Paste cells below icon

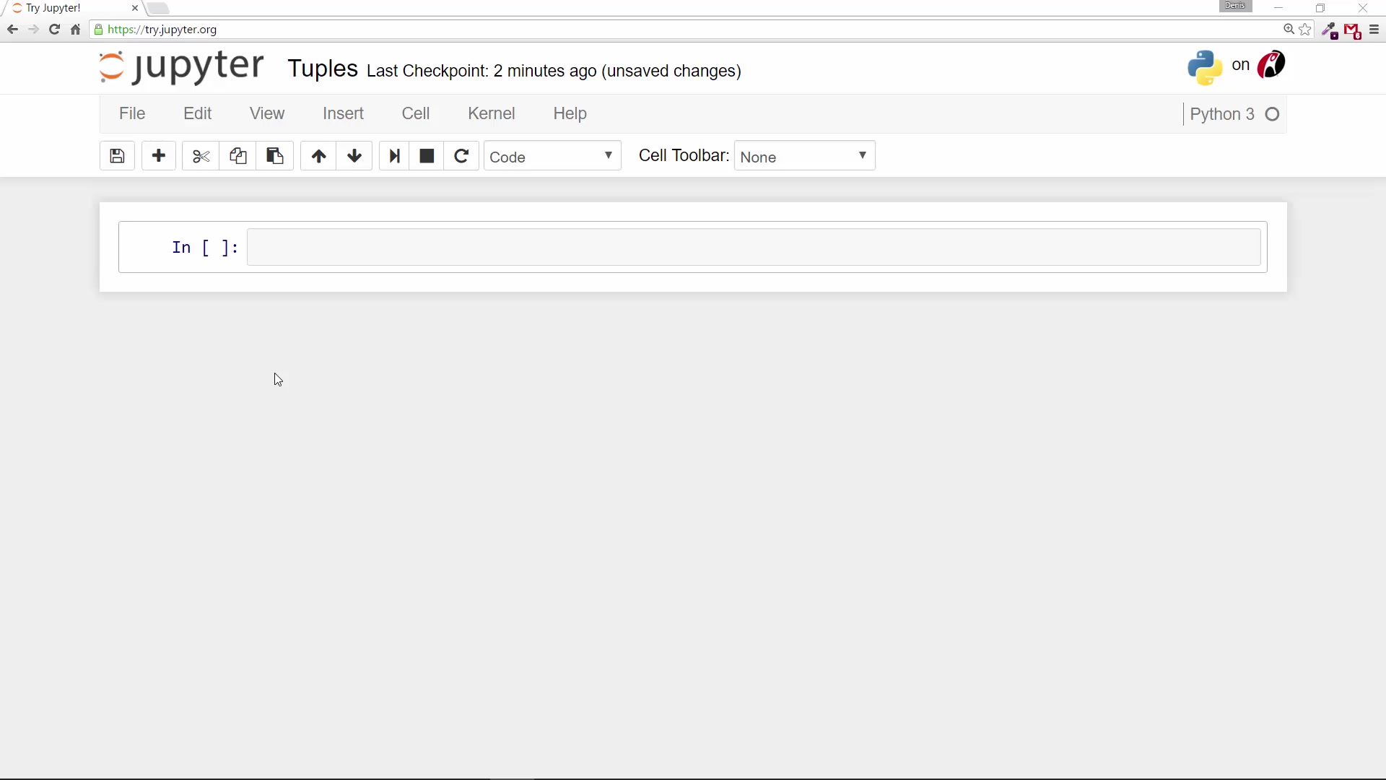(275, 156)
